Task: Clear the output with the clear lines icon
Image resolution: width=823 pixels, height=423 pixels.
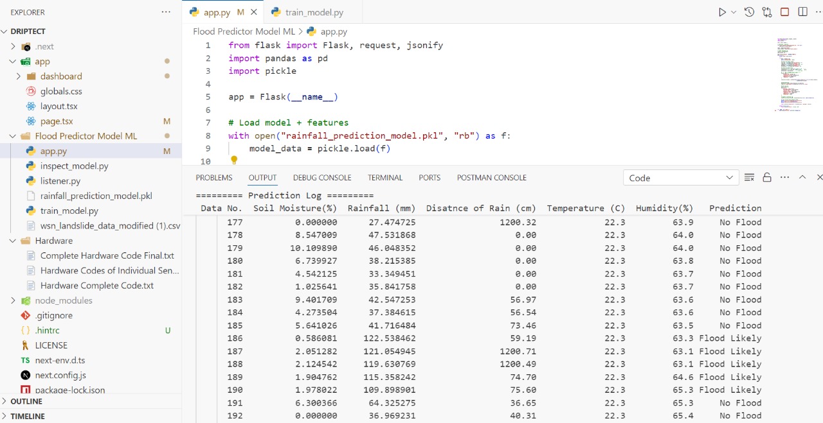Action: click(x=749, y=178)
